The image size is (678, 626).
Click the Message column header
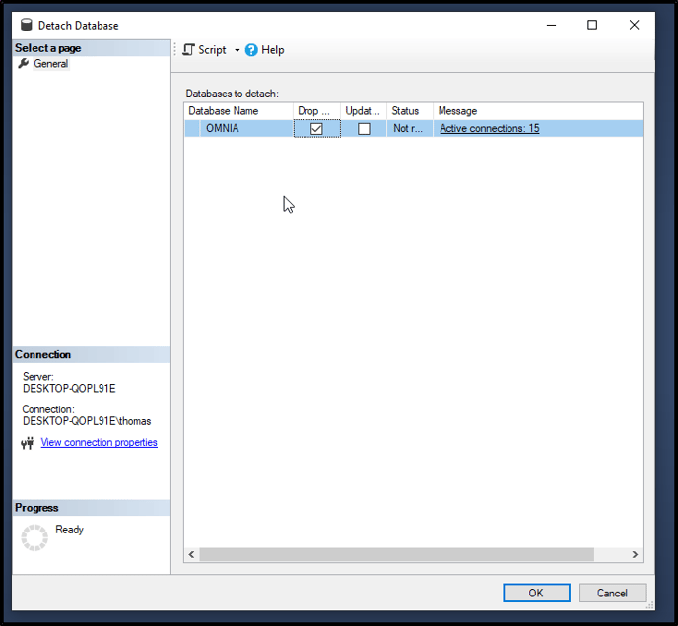(538, 111)
